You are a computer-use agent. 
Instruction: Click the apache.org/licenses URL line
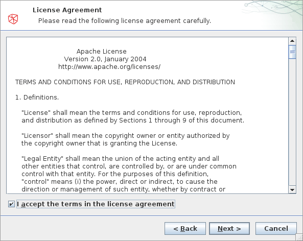coord(109,66)
